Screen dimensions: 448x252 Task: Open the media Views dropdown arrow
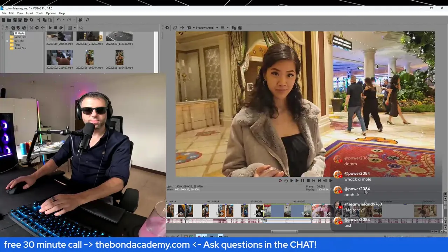pos(75,28)
